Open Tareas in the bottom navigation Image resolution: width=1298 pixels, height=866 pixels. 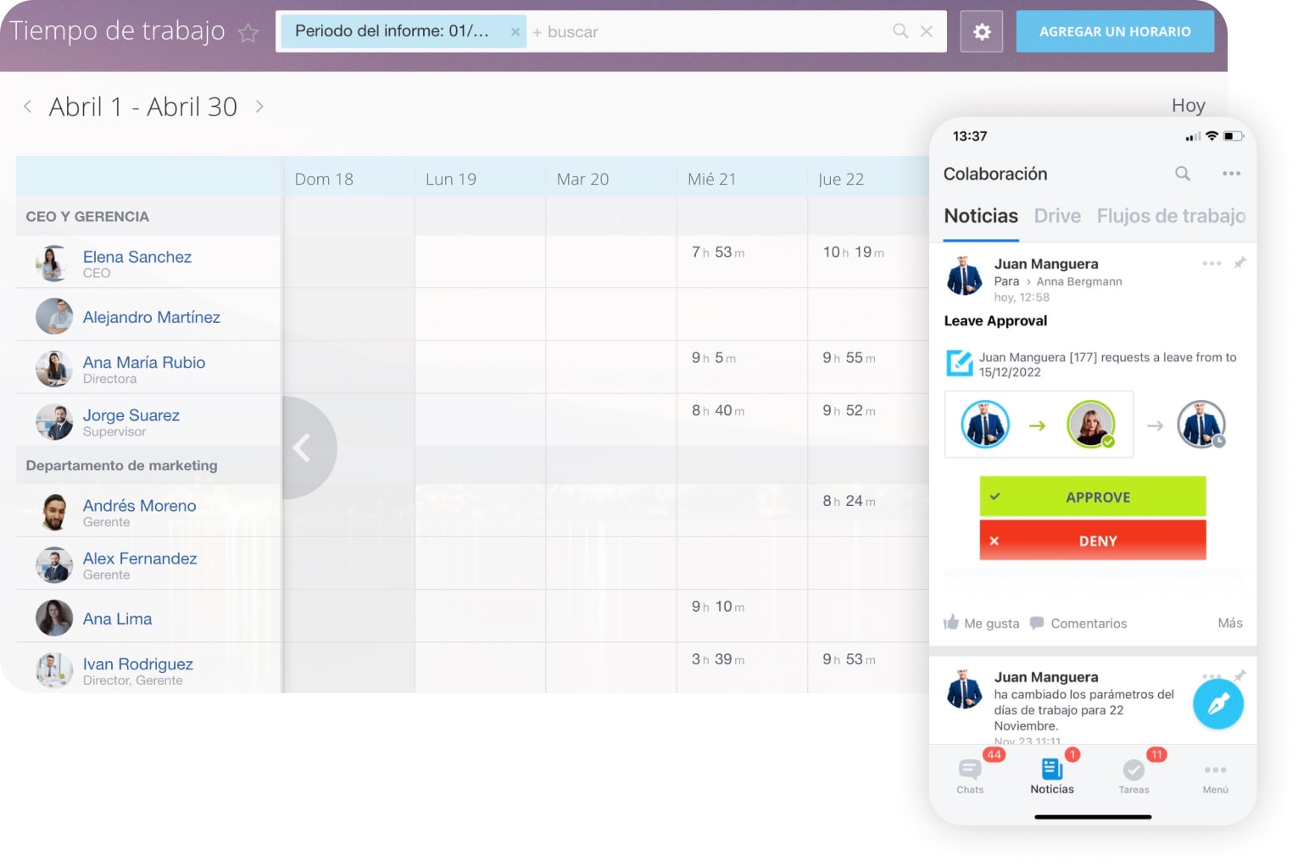[1134, 775]
